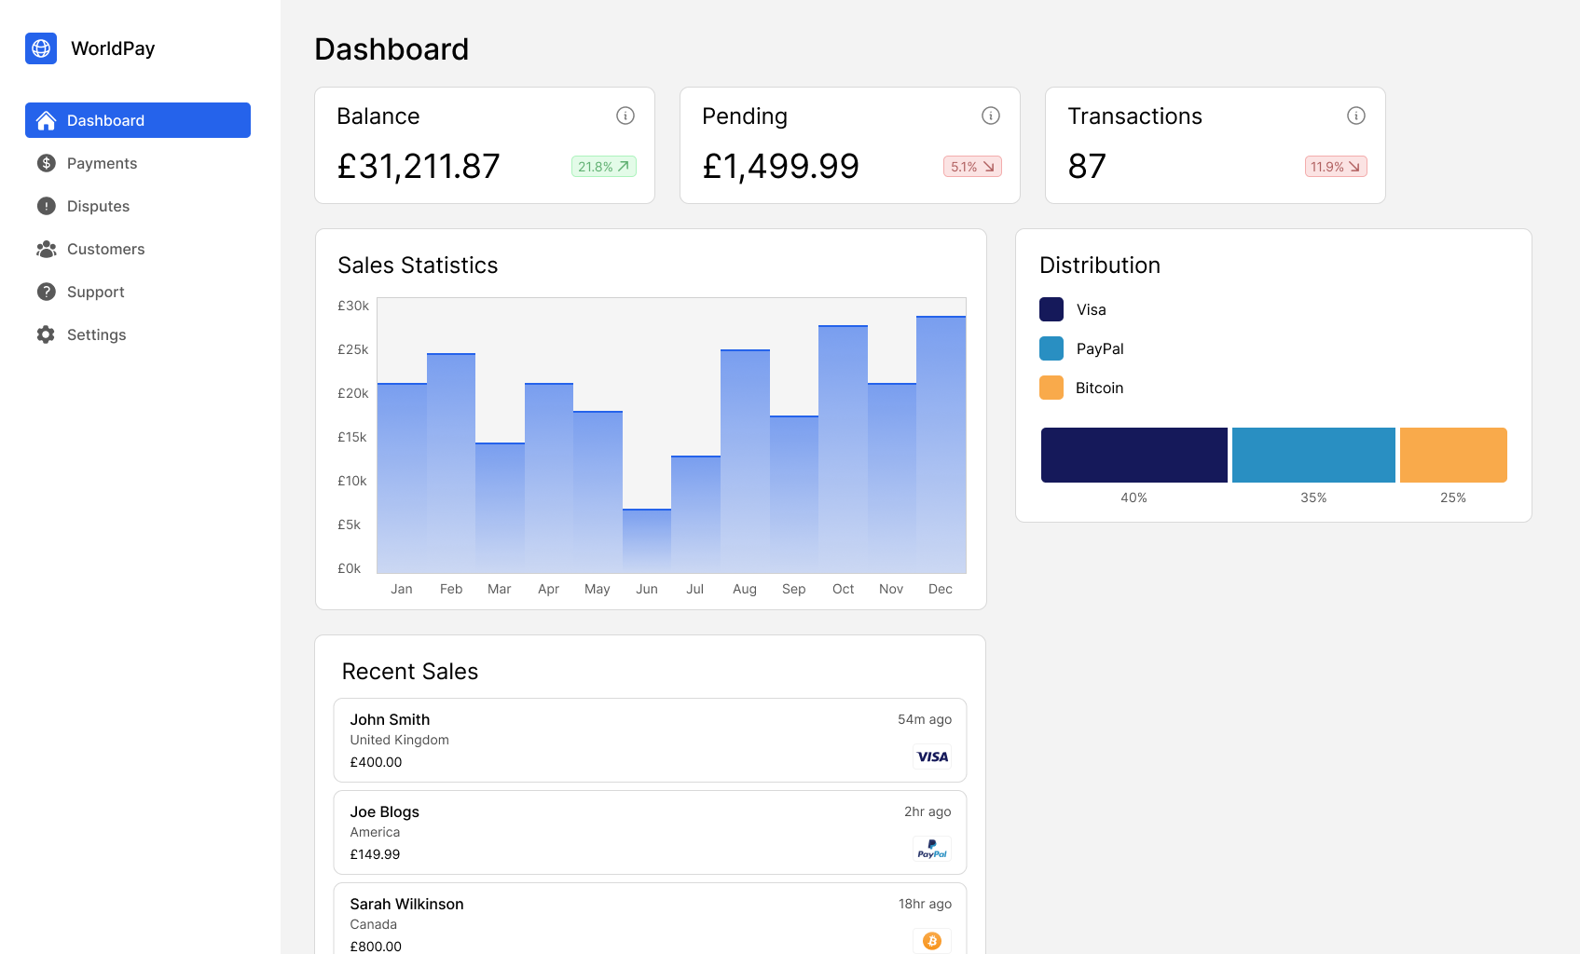Open the Disputes menu label

[98, 206]
